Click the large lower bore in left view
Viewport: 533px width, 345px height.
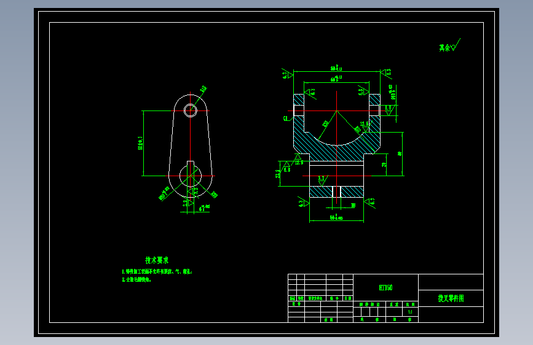tap(191, 176)
